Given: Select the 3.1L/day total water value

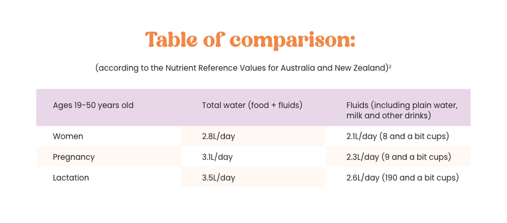Looking at the screenshot, I should point(217,157).
